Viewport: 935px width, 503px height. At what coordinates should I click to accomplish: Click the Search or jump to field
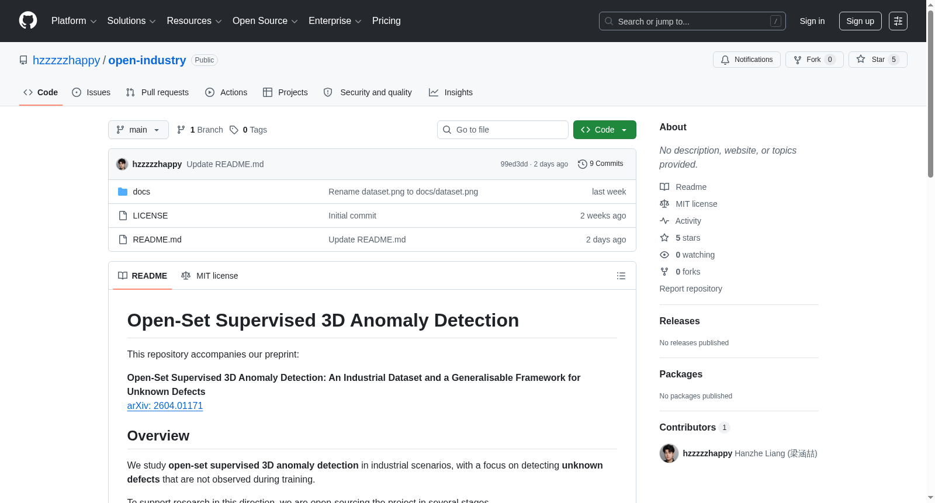tap(692, 21)
